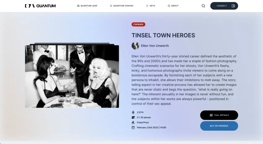Click the artist avatar image

pos(135,46)
